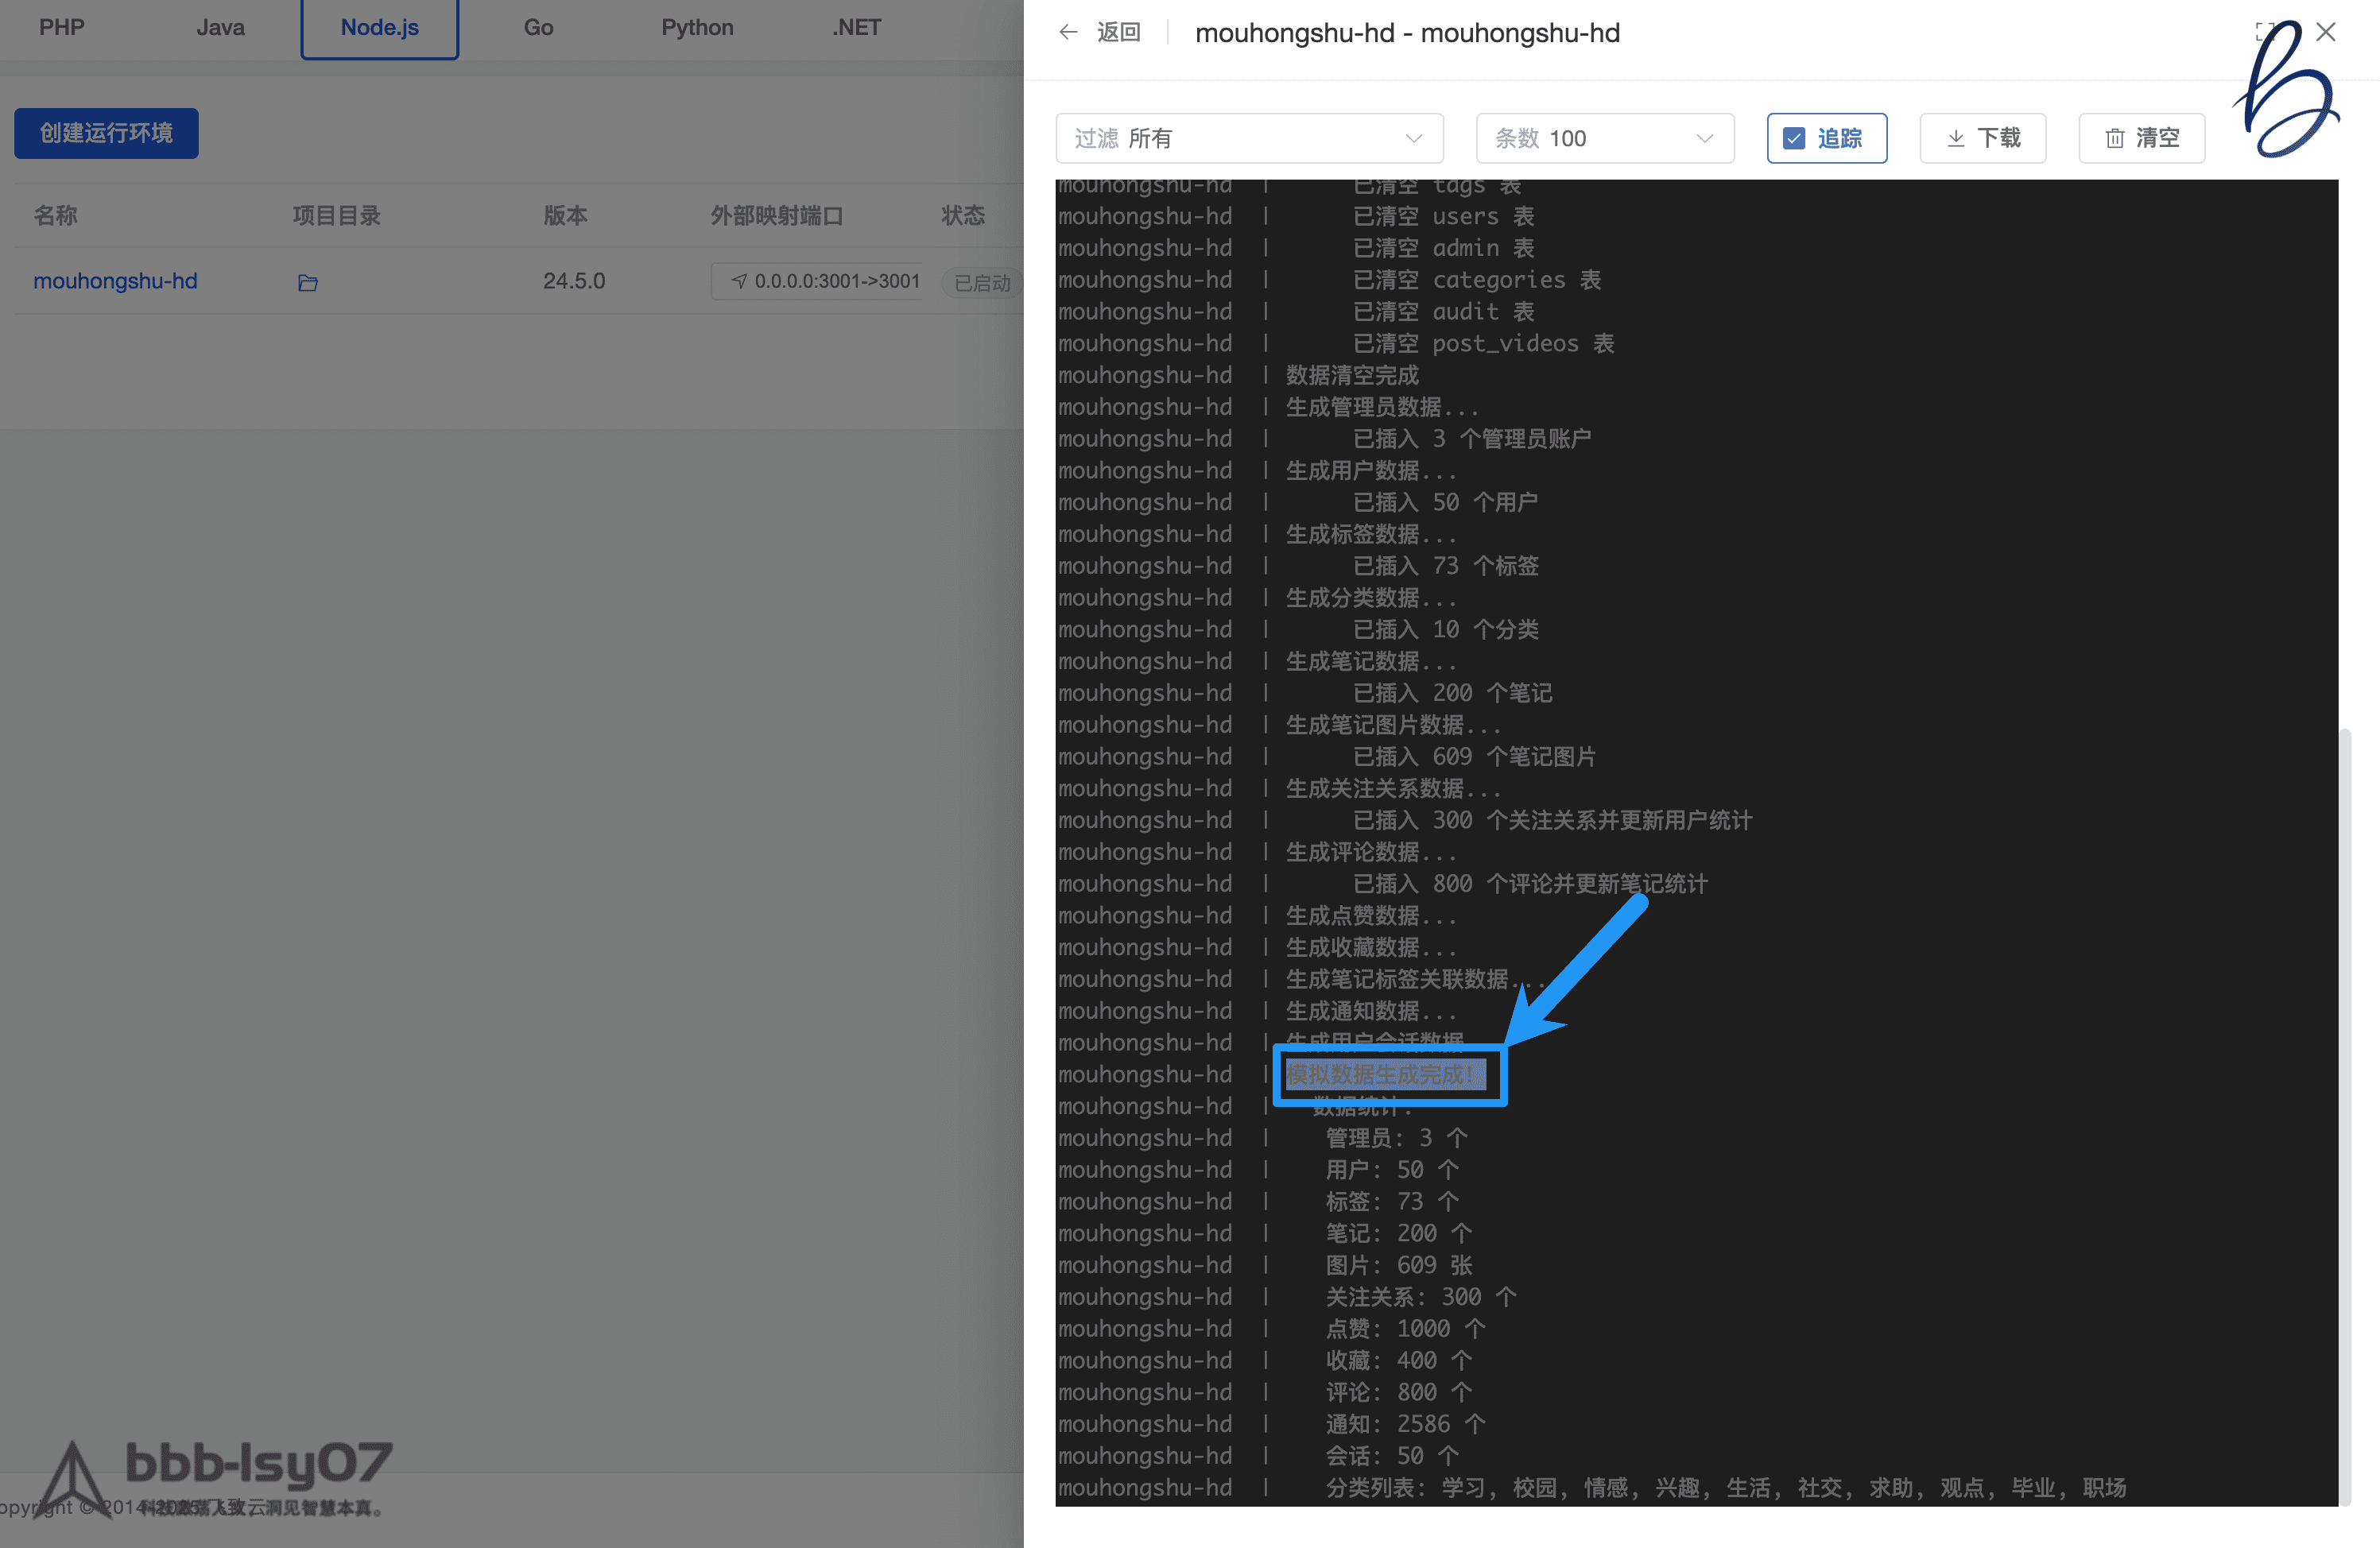The height and width of the screenshot is (1548, 2380).
Task: Click the 返回 back text
Action: coord(1118,32)
